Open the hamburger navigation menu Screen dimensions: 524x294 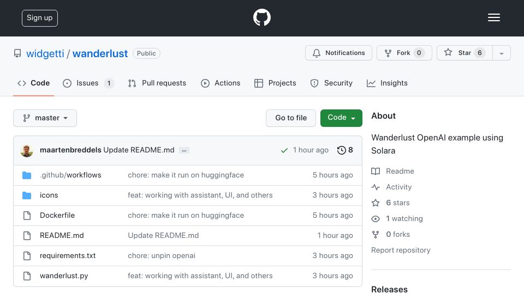click(493, 17)
